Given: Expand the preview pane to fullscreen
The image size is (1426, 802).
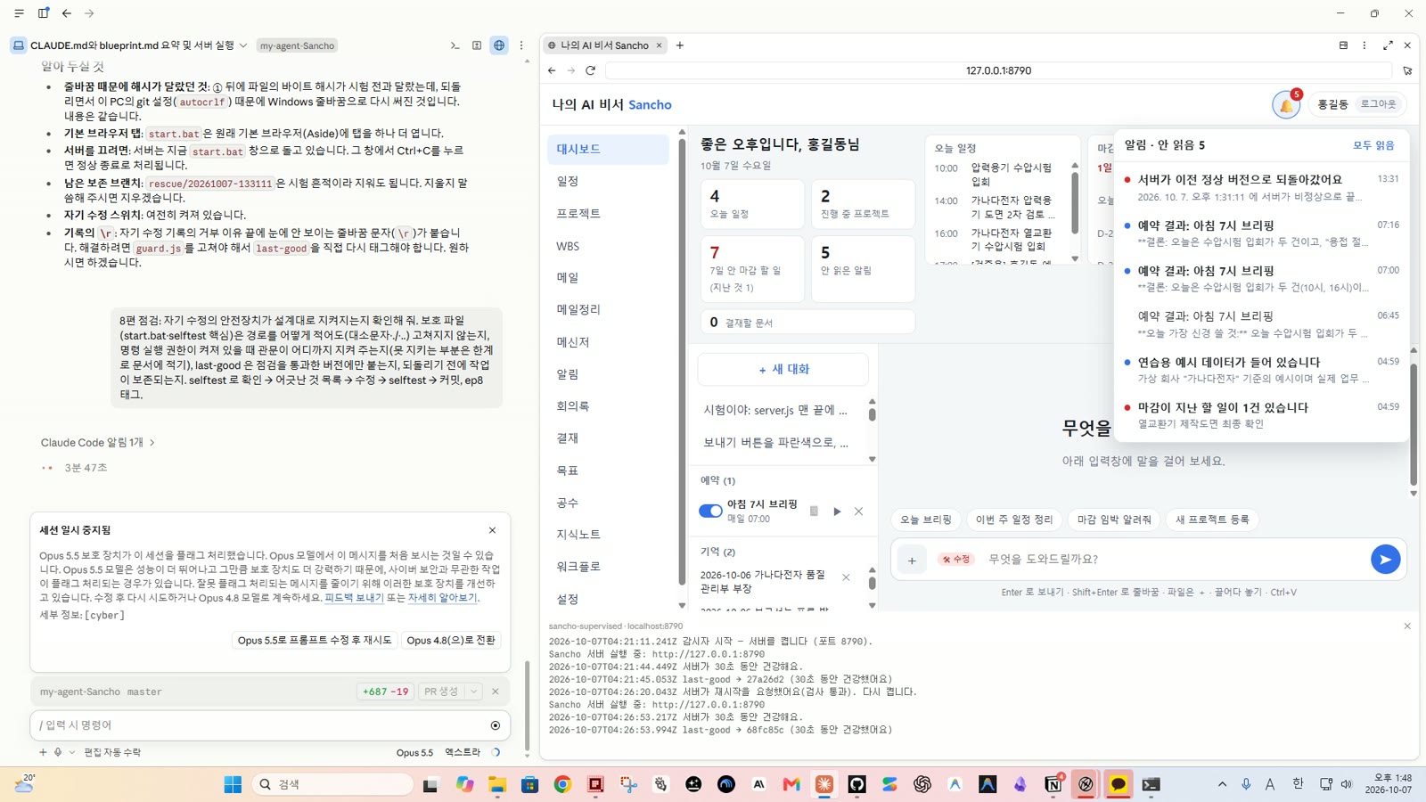Looking at the screenshot, I should pyautogui.click(x=1388, y=45).
